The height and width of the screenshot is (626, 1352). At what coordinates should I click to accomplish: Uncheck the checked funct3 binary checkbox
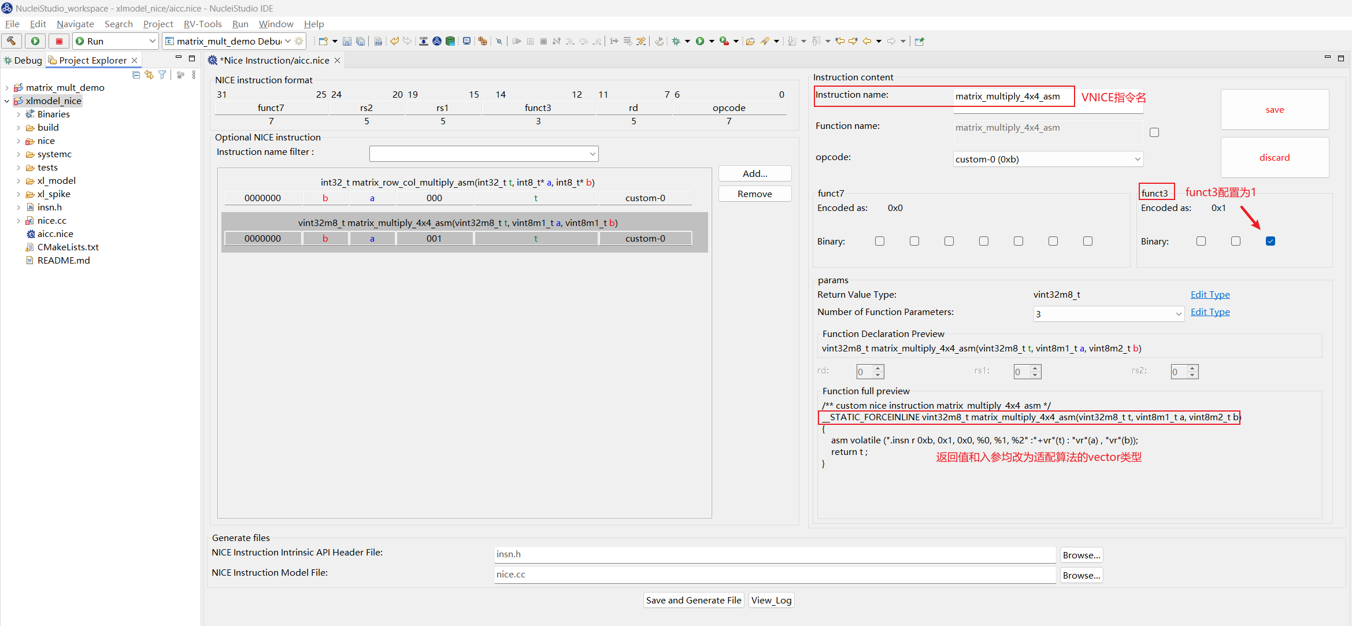[1270, 241]
